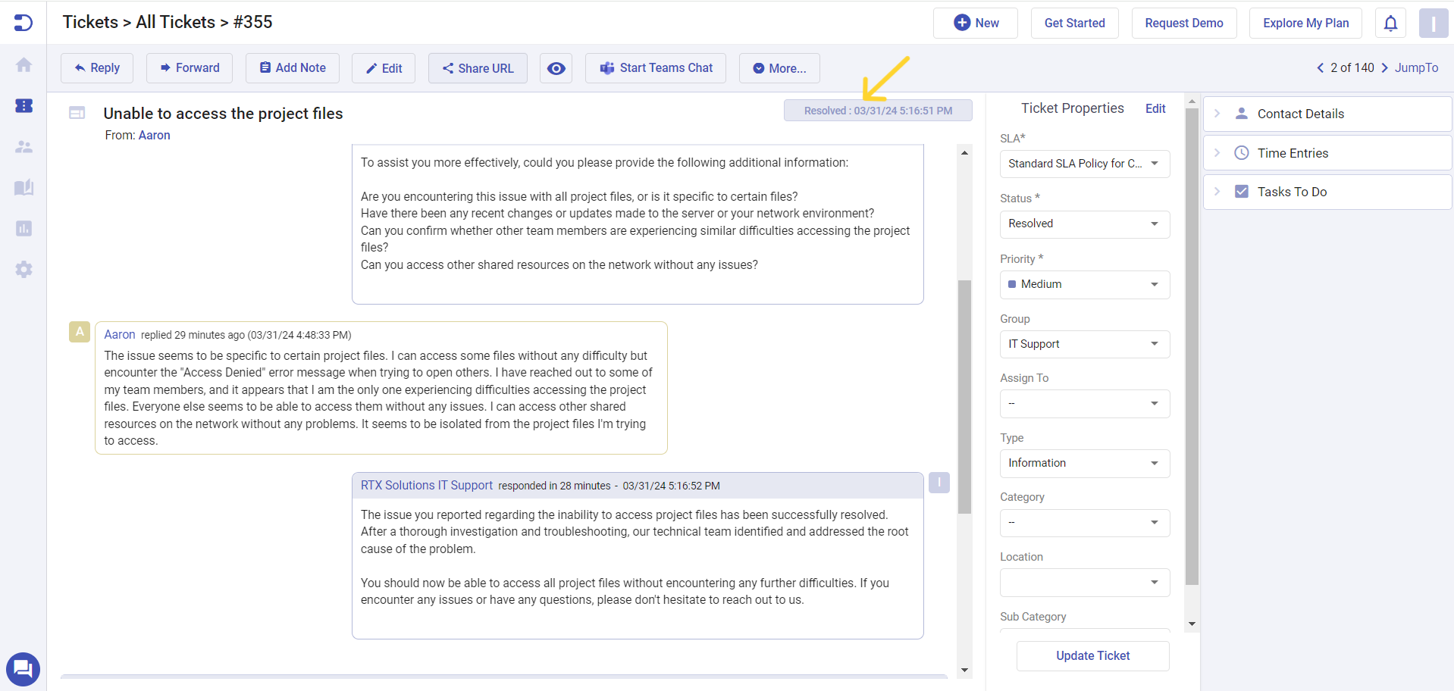Viewport: 1454px width, 691px height.
Task: Open the Settings gear icon
Action: click(24, 269)
